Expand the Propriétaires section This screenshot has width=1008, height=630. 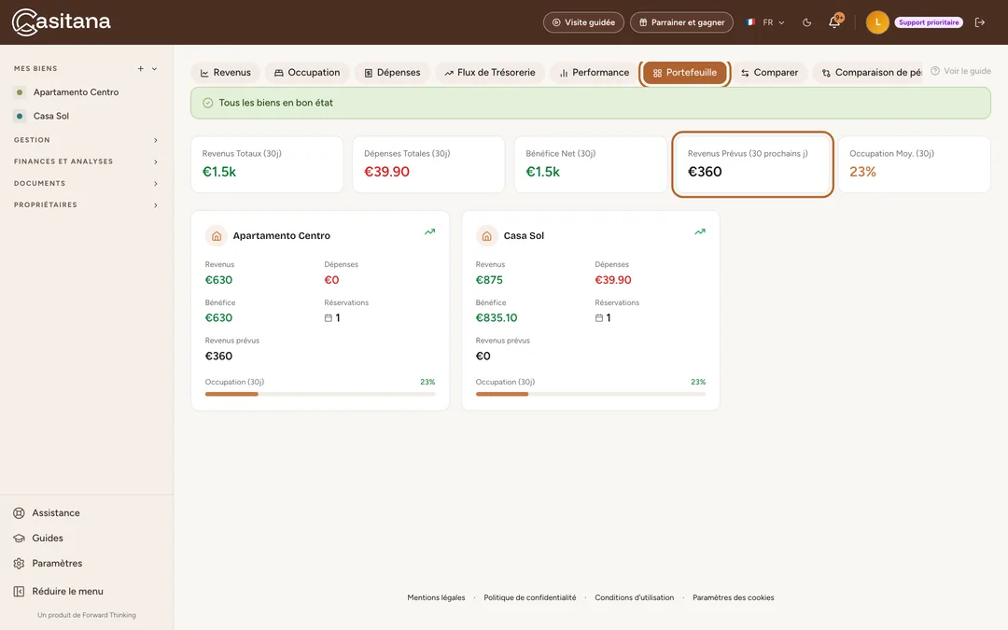[86, 205]
